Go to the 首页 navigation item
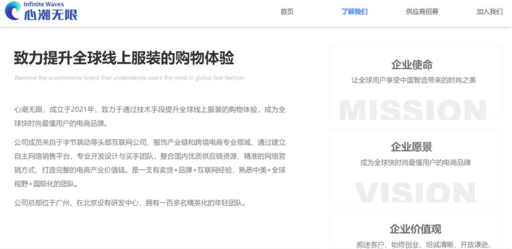This screenshot has width=512, height=249. 287,12
